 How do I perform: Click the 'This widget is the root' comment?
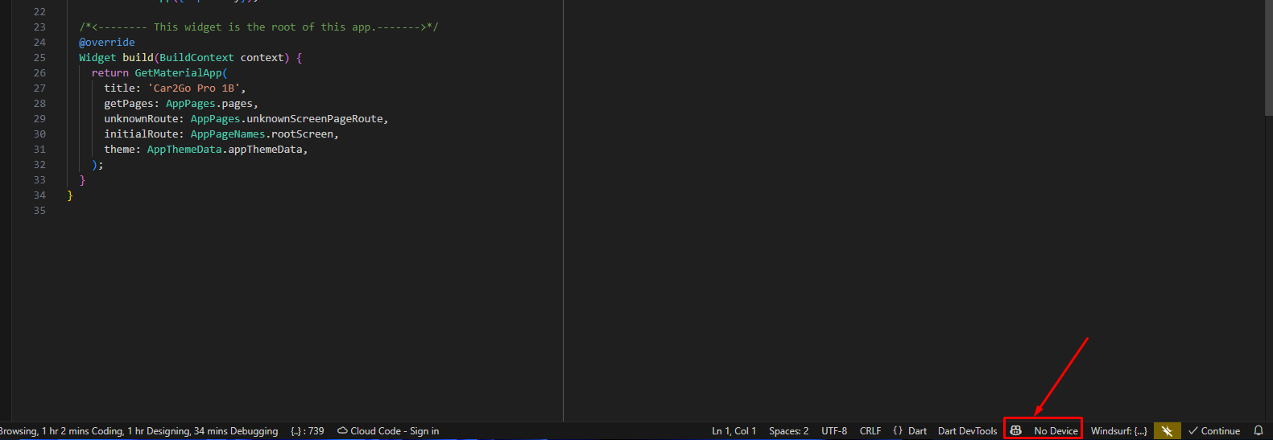tap(258, 27)
